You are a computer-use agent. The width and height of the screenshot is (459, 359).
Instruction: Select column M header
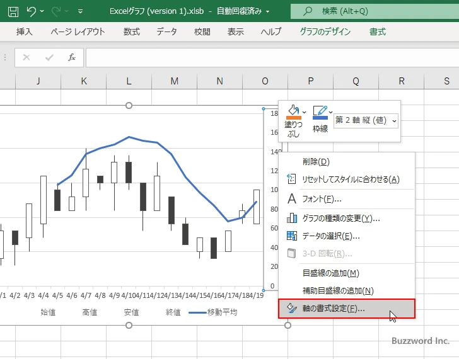(x=174, y=81)
